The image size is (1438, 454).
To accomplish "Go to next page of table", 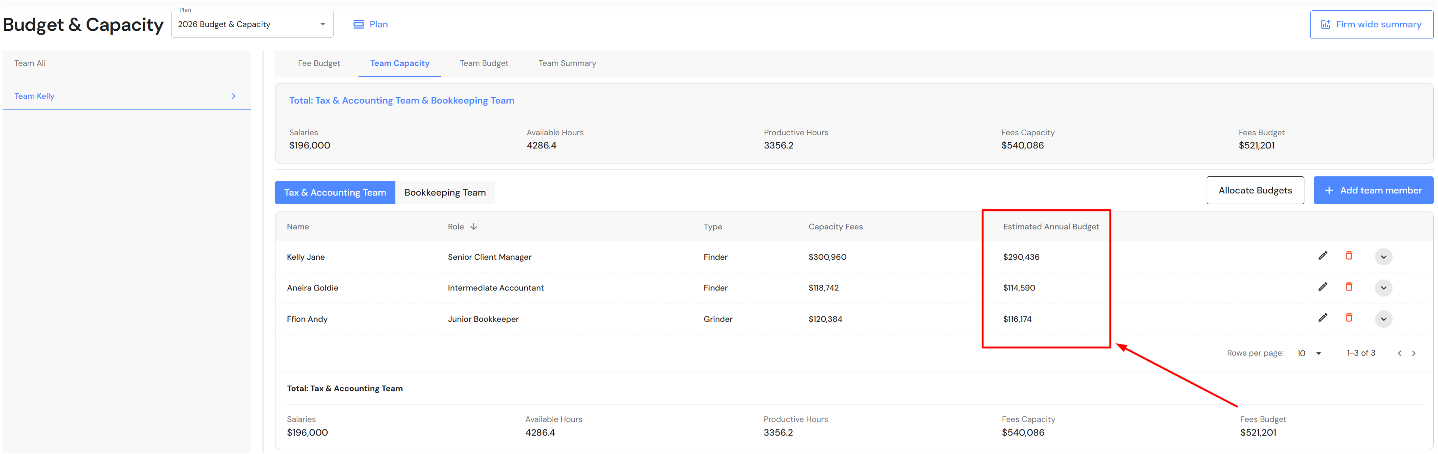I will (1414, 353).
